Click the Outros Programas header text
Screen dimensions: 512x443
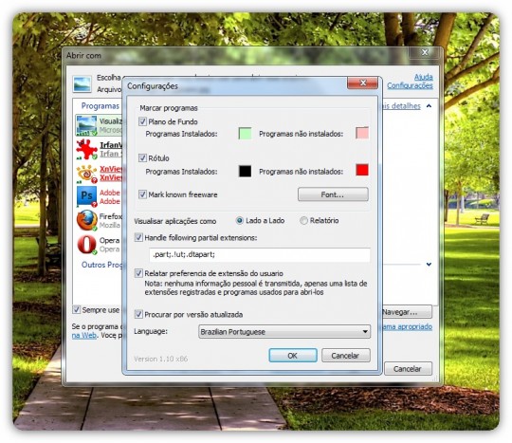(x=101, y=265)
